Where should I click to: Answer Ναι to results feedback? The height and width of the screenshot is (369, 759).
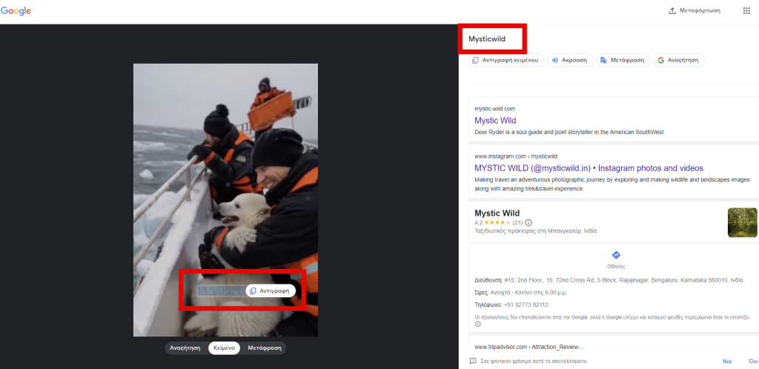coord(726,362)
